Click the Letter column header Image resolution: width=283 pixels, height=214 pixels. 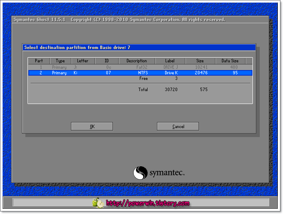click(83, 61)
